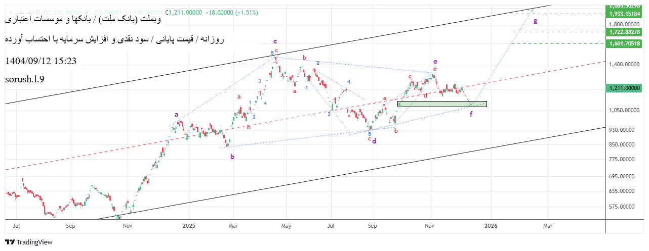This screenshot has width=649, height=251.
Task: Select the 1,722.88278 target price label
Action: click(626, 32)
